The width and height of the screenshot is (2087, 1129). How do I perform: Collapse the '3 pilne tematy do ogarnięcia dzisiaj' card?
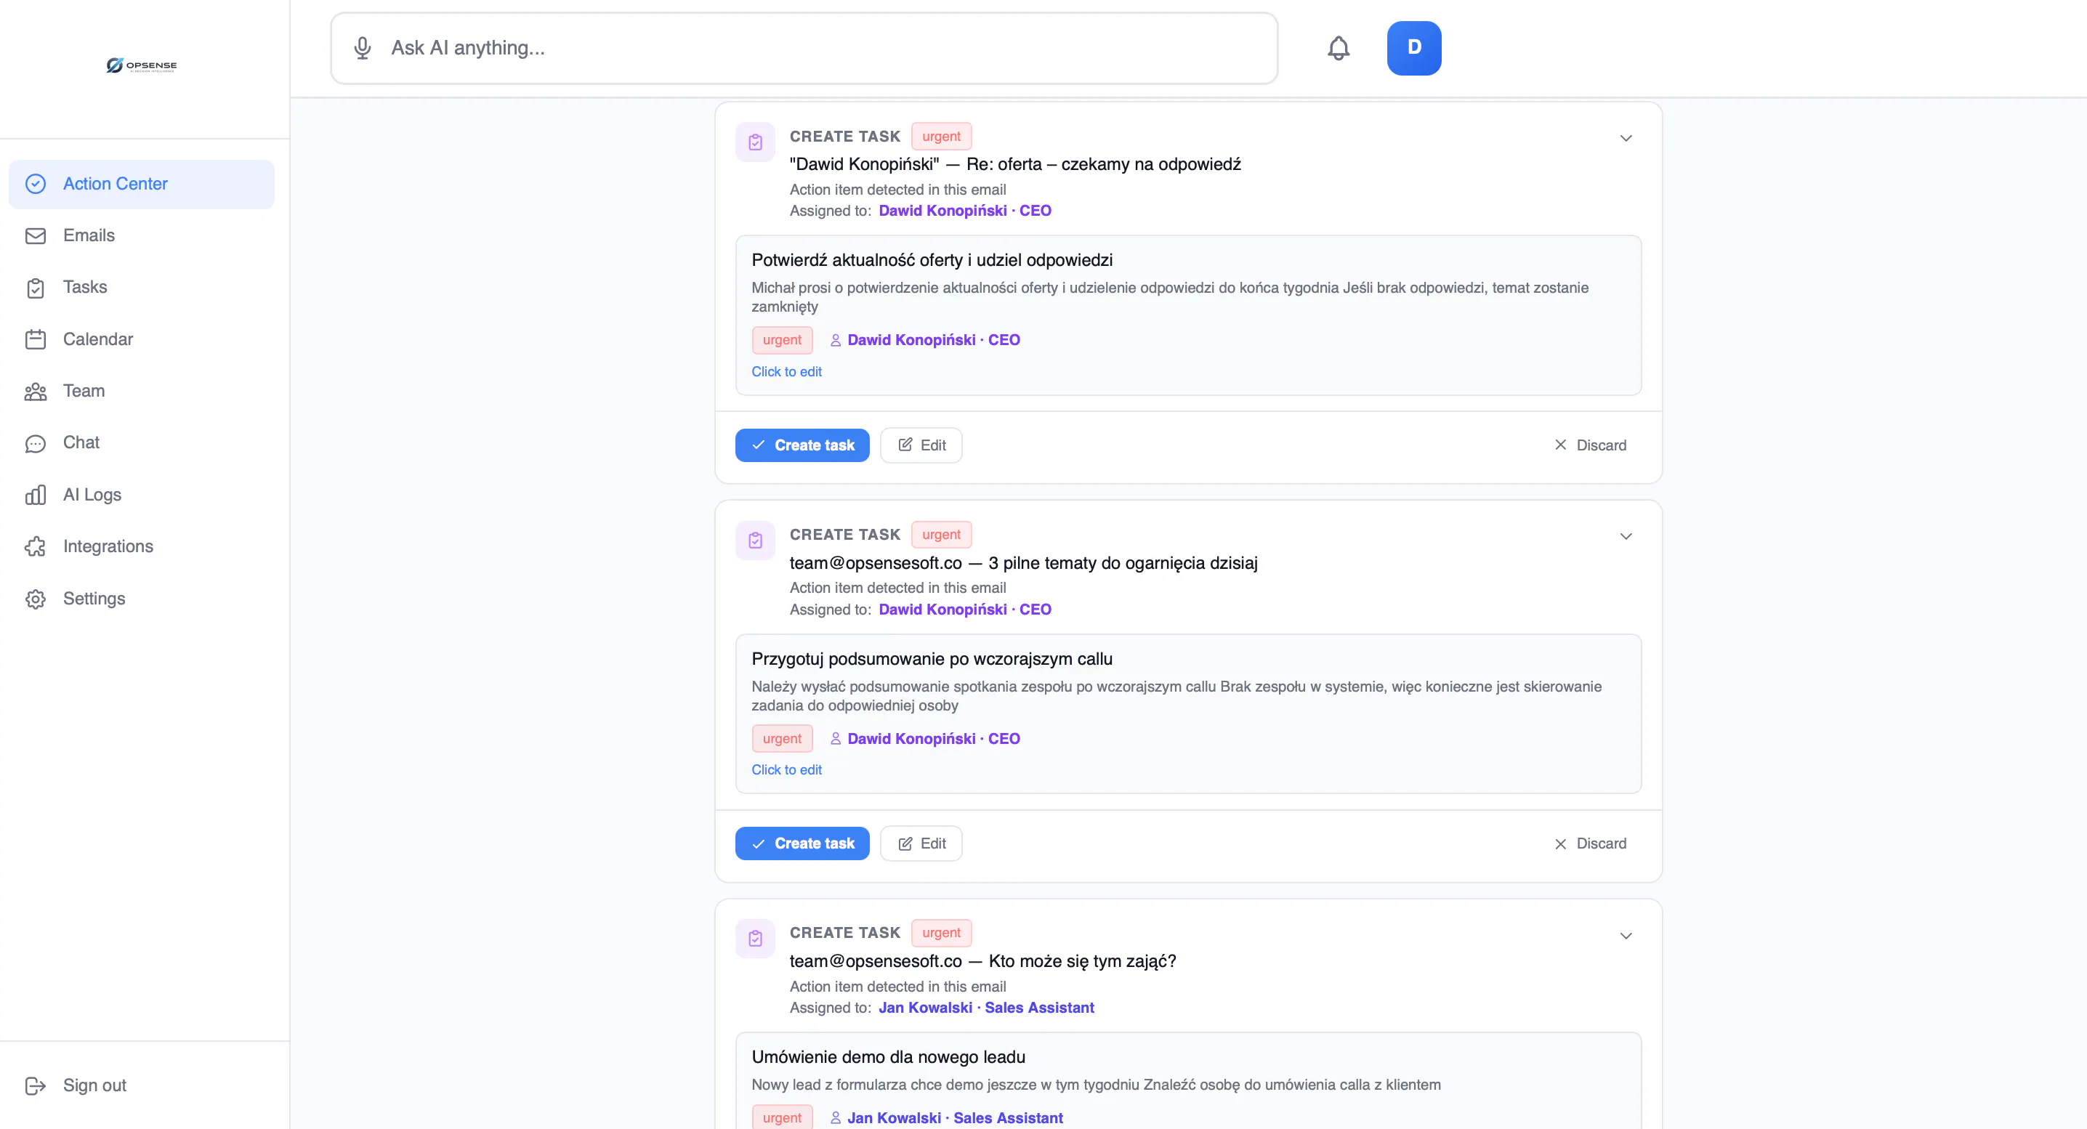click(1626, 537)
